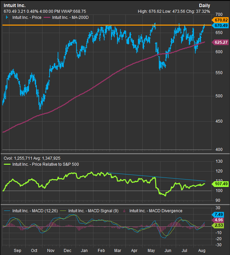Click the 700 price axis label

click(219, 14)
